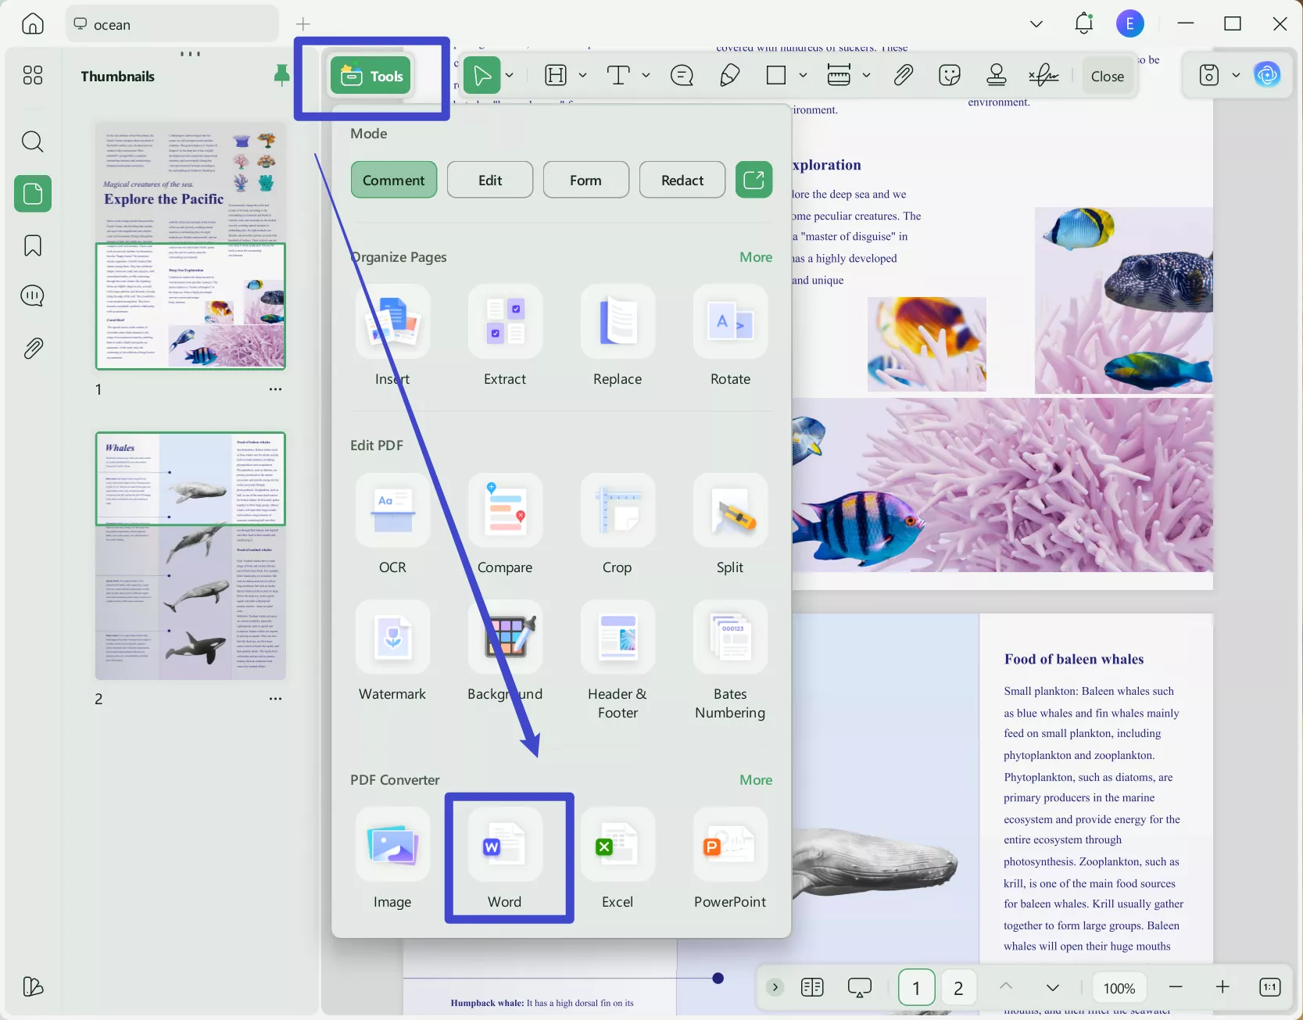Screen dimensions: 1303x1020
Task: Convert the PDF to Word
Action: [x=505, y=857]
